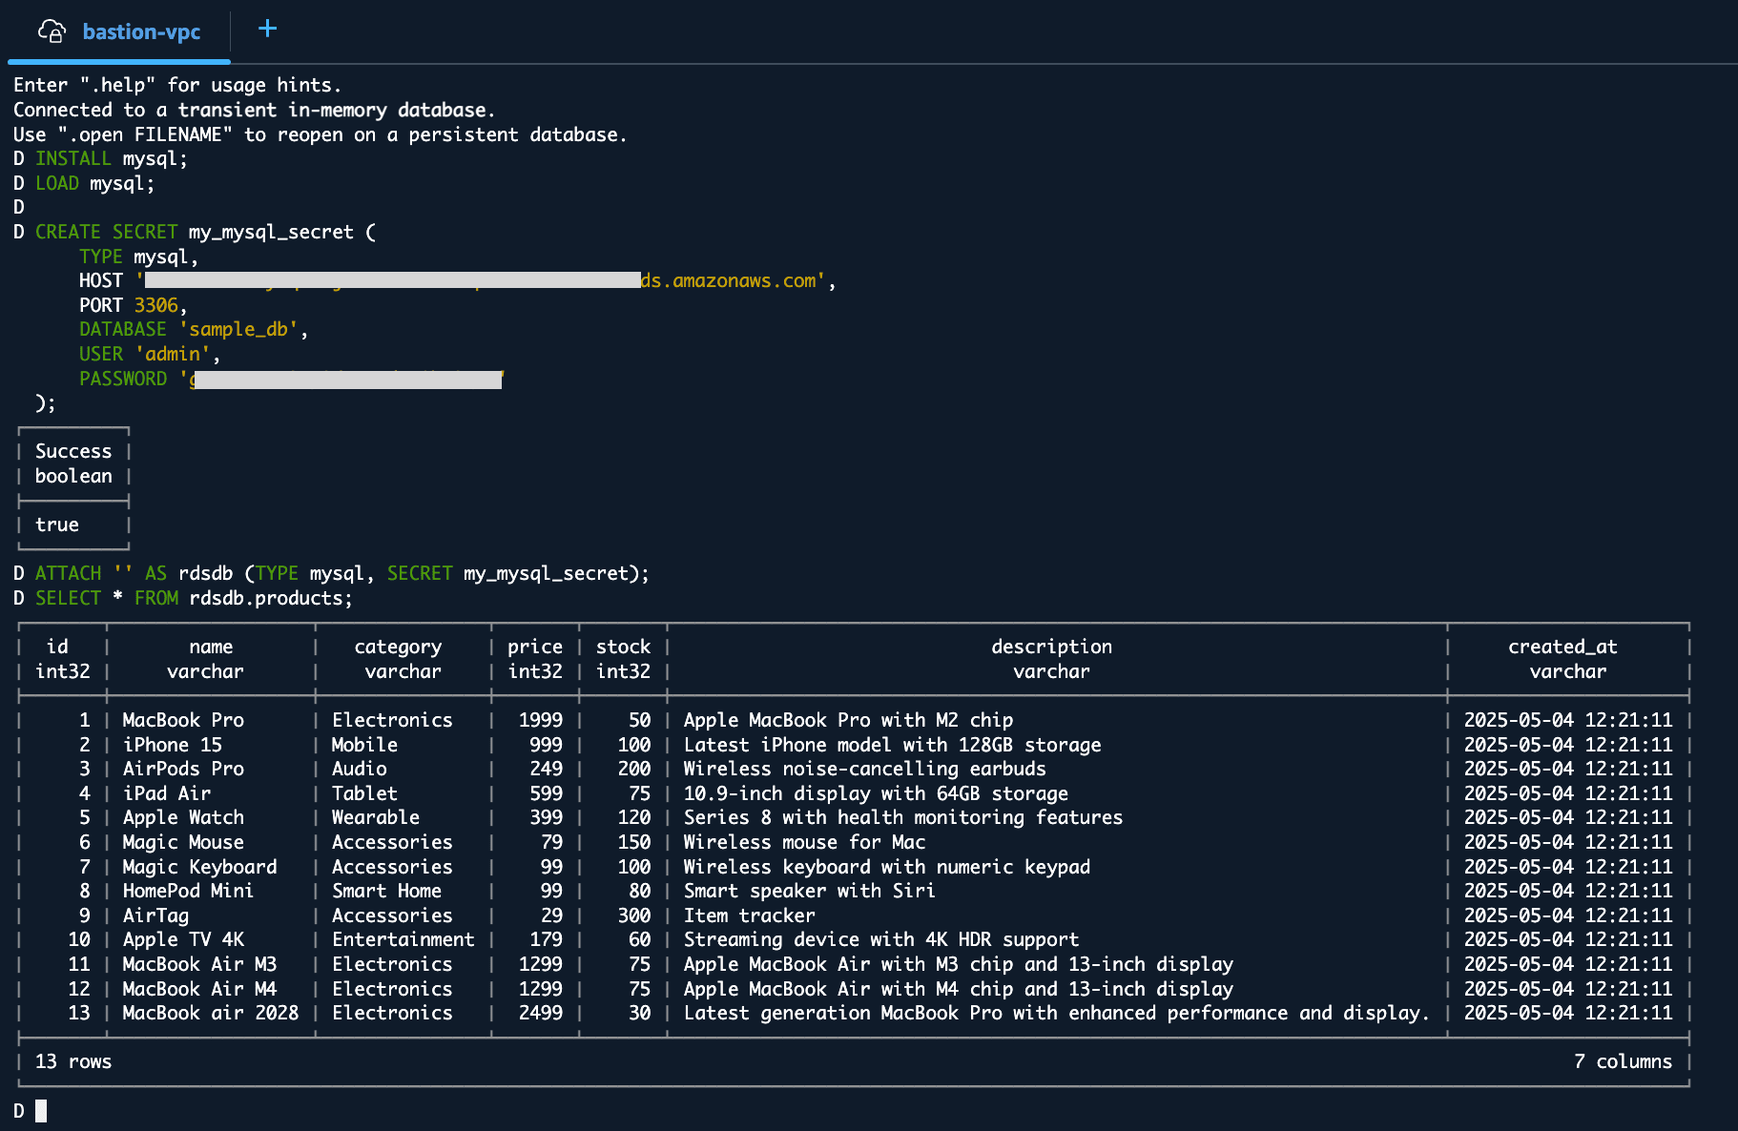
Task: Click '13 rows' footer text
Action: tap(73, 1061)
